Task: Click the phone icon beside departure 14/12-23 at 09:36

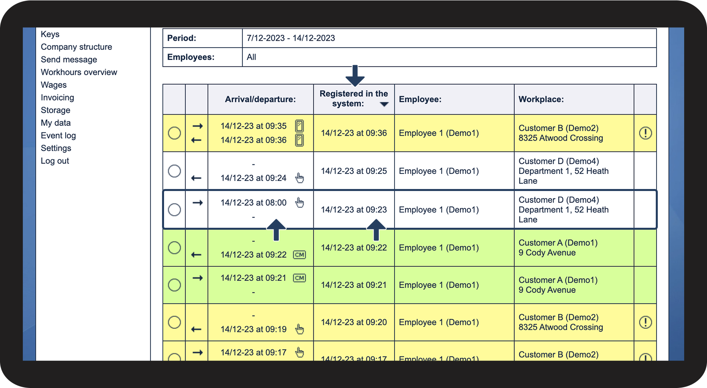Action: pyautogui.click(x=299, y=140)
